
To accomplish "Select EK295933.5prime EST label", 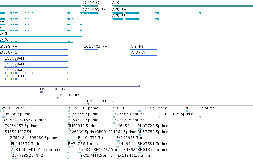I will [132, 138].
